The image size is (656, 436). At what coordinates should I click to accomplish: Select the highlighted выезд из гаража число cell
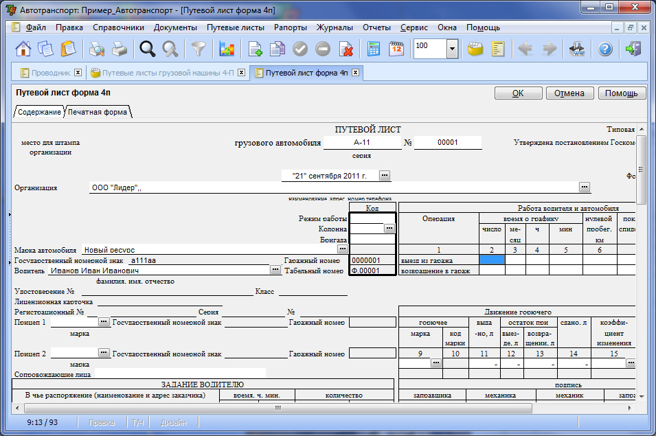492,260
